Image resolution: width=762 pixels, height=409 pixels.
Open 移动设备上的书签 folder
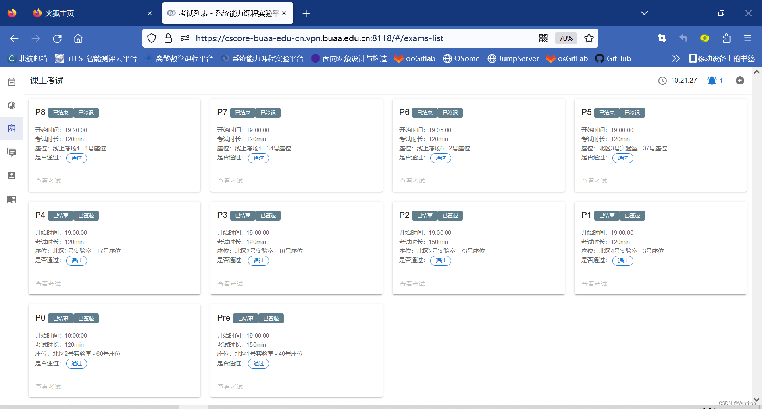[722, 59]
